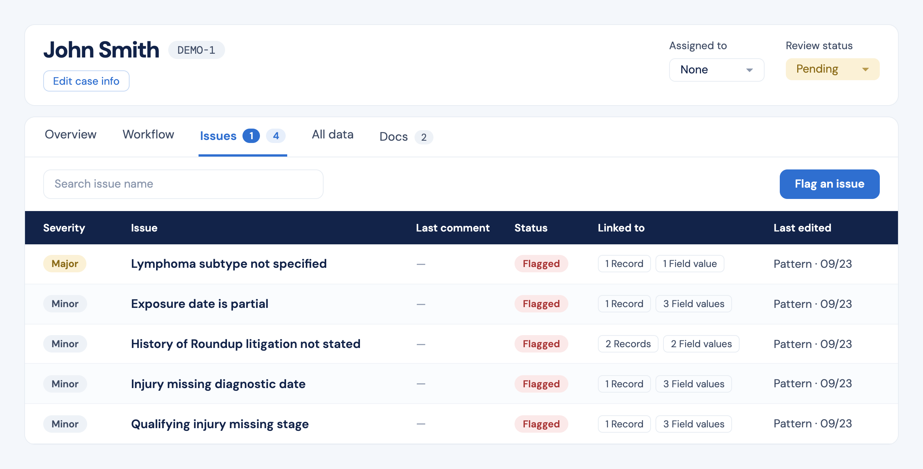This screenshot has height=469, width=923.
Task: Switch to the Overview tab
Action: 70,135
